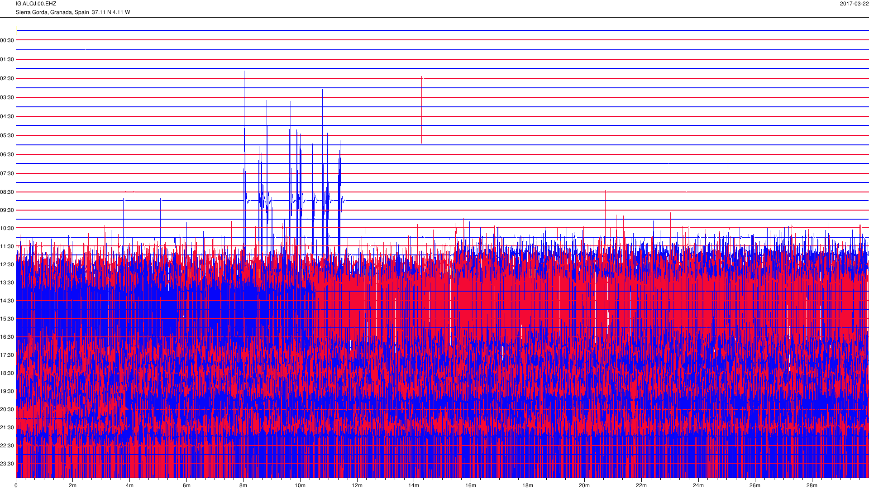Image resolution: width=869 pixels, height=489 pixels.
Task: Click the 09:30 time label
Action: 7,210
